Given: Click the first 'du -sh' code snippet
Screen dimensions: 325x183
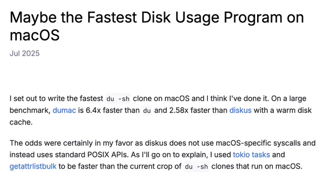Looking at the screenshot, I should tap(118, 98).
